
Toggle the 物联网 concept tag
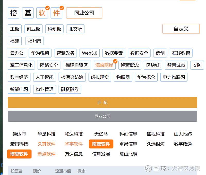click(x=123, y=77)
